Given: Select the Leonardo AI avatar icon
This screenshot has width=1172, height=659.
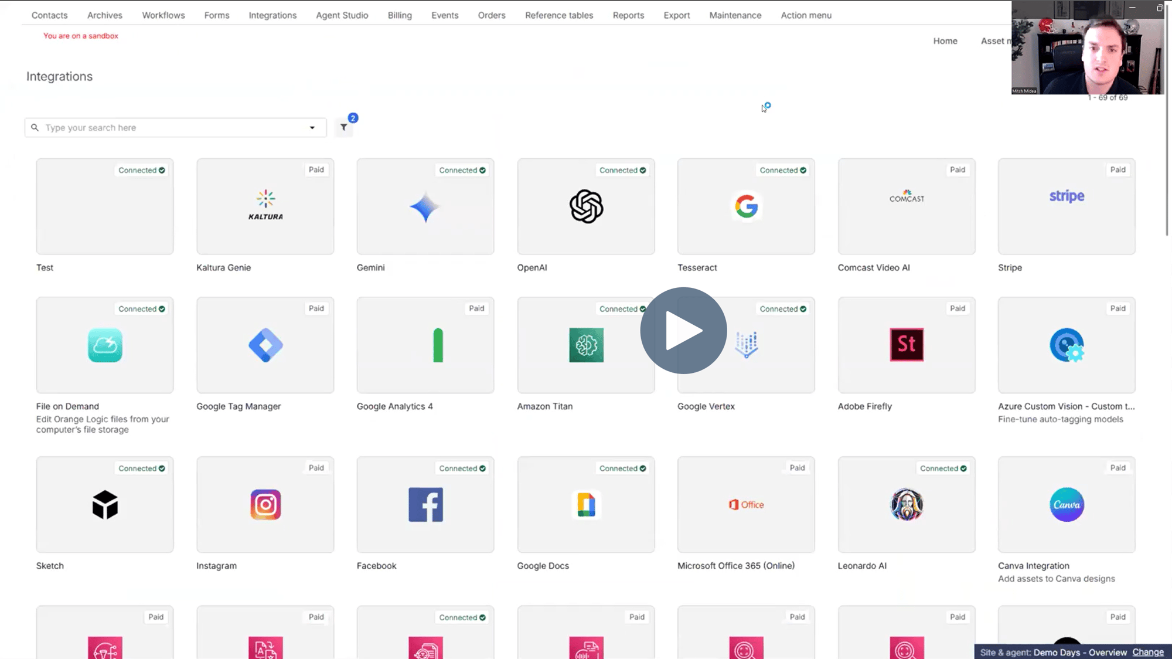Looking at the screenshot, I should tap(907, 504).
